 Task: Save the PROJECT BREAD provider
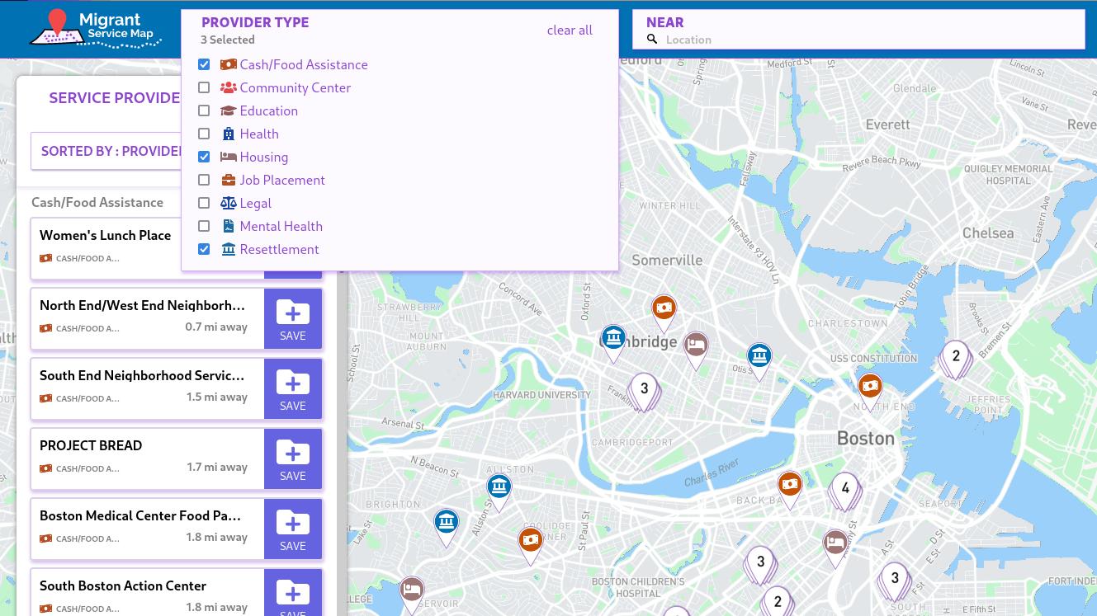[x=293, y=458]
